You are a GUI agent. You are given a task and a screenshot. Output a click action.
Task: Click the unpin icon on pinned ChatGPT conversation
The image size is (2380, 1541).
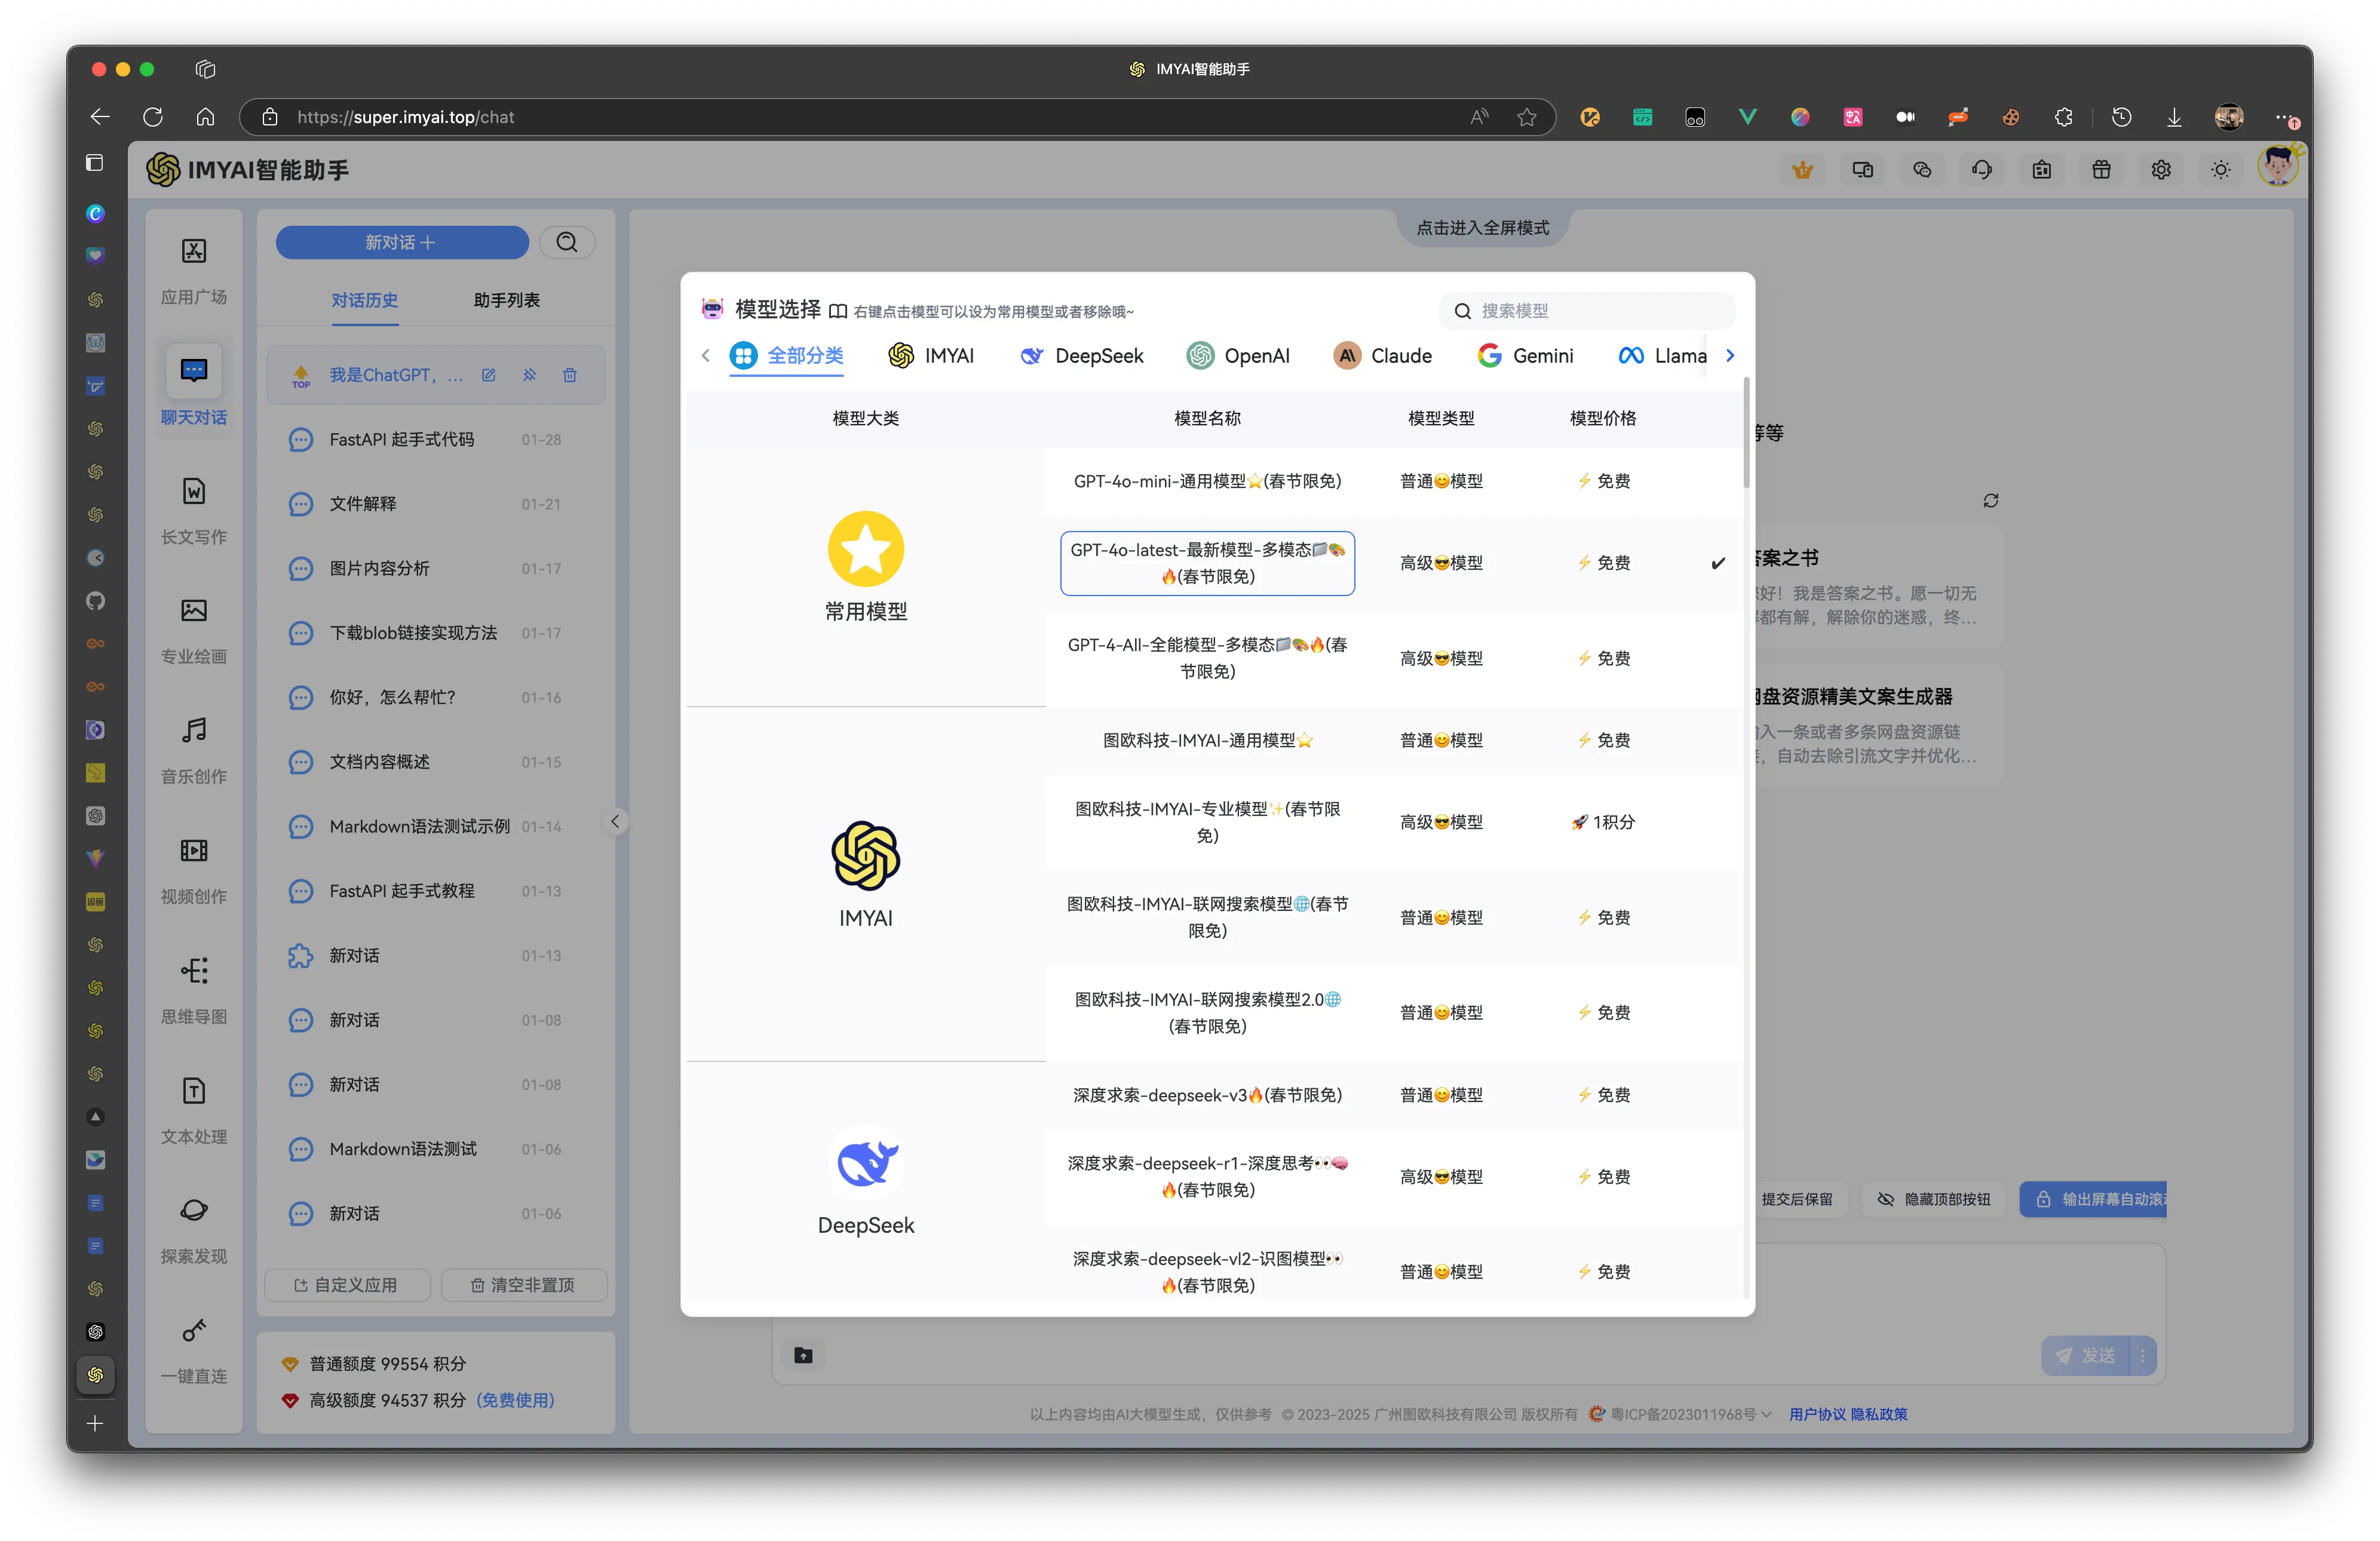tap(529, 375)
